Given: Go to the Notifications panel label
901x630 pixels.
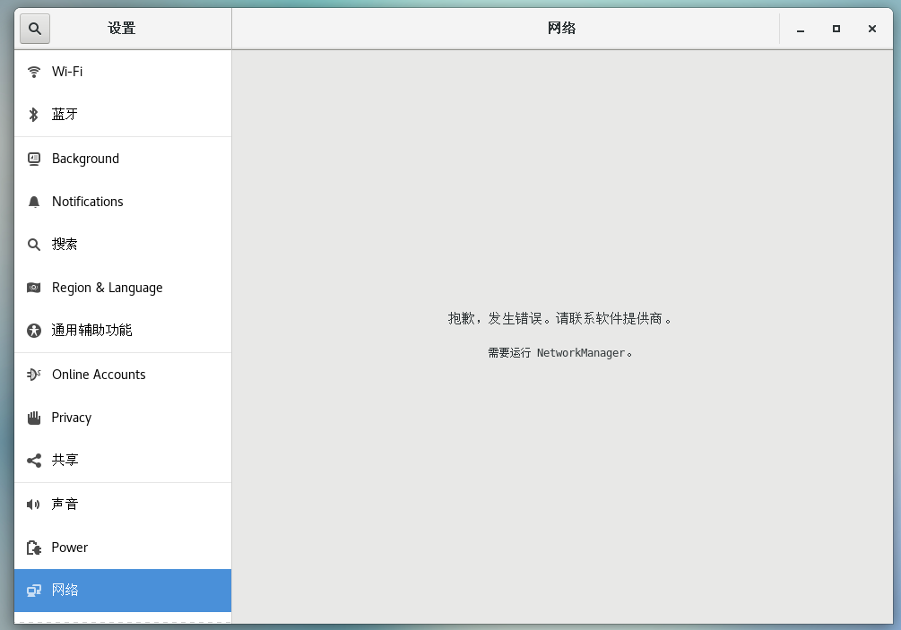Looking at the screenshot, I should tap(87, 202).
